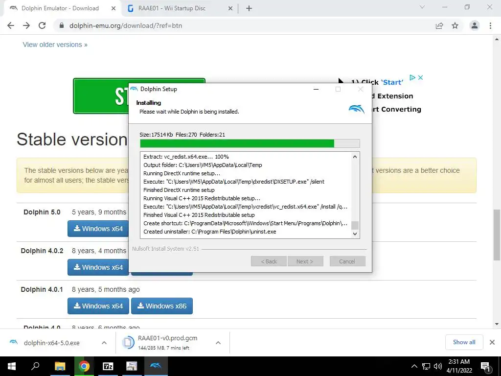Select the 'Finished DirectX runtime setup' log line
The height and width of the screenshot is (376, 501).
click(x=179, y=190)
